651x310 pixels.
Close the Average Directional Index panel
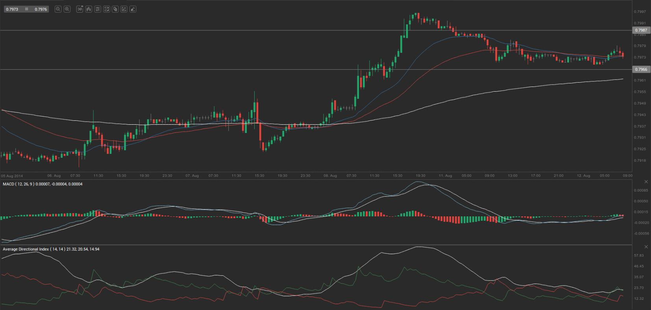646,247
